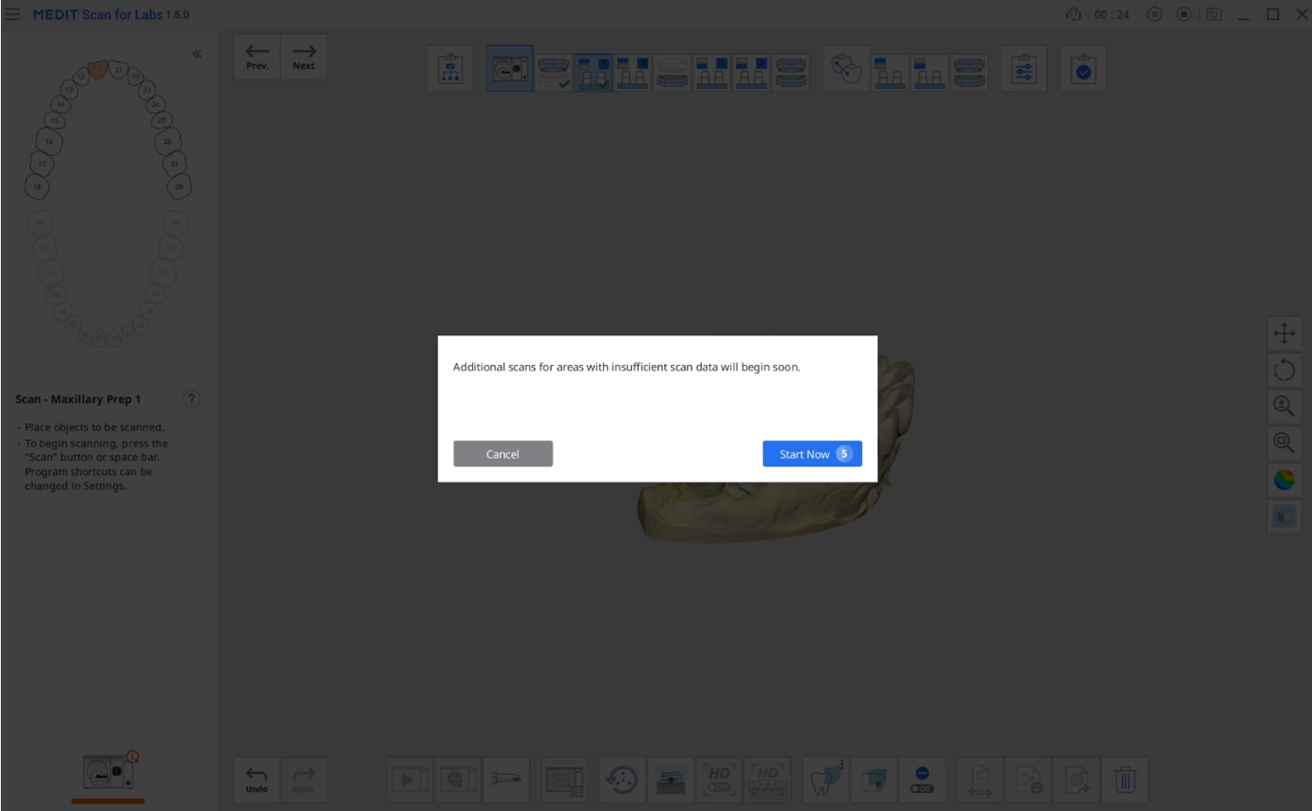Viewport: 1312px width, 811px height.
Task: Select the tooth cleaning trim tool
Action: 826,780
